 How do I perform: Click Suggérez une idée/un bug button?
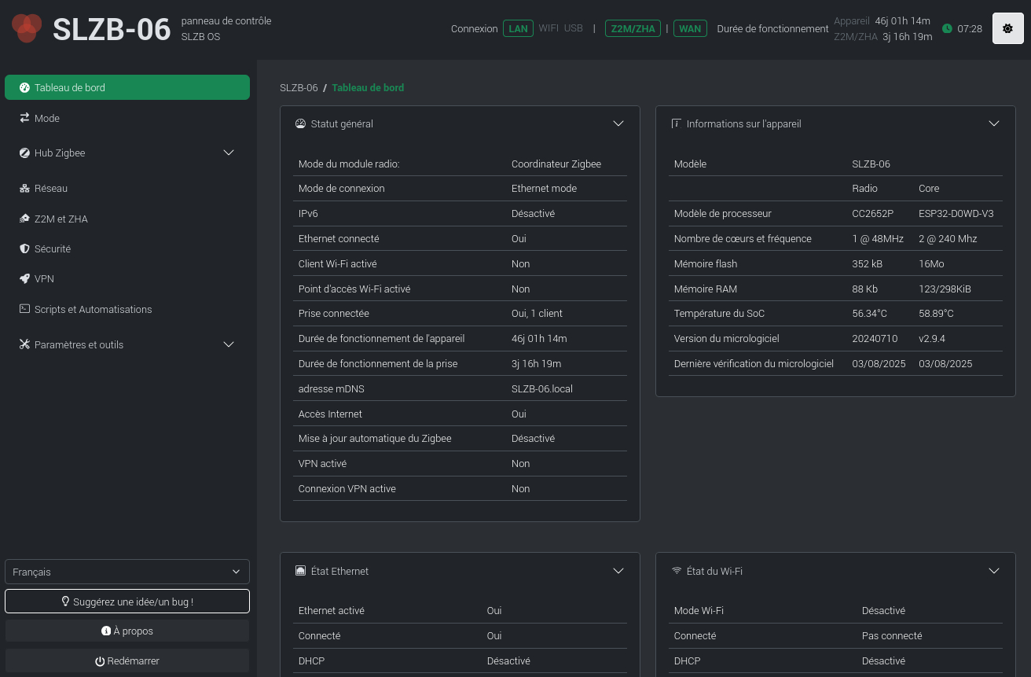pyautogui.click(x=127, y=602)
